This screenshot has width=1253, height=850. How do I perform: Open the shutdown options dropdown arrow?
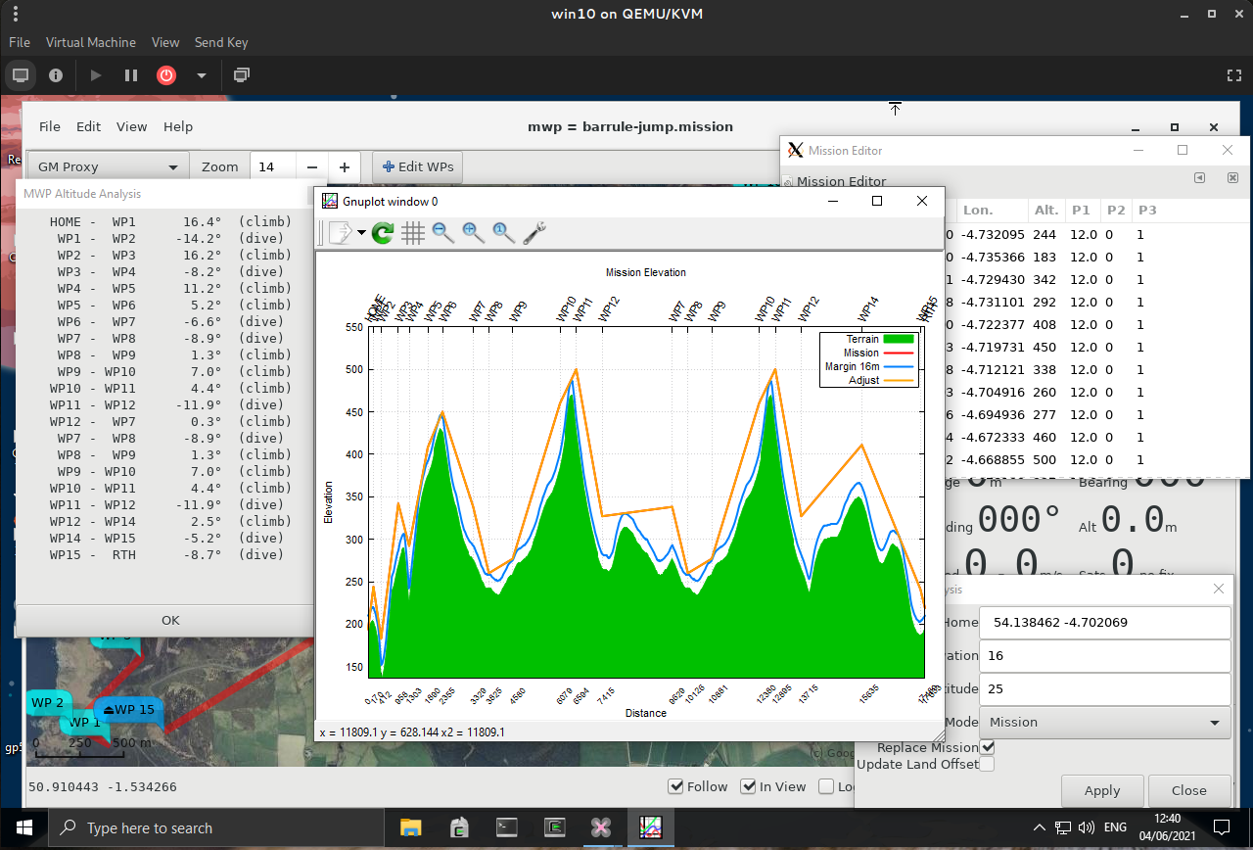click(202, 75)
